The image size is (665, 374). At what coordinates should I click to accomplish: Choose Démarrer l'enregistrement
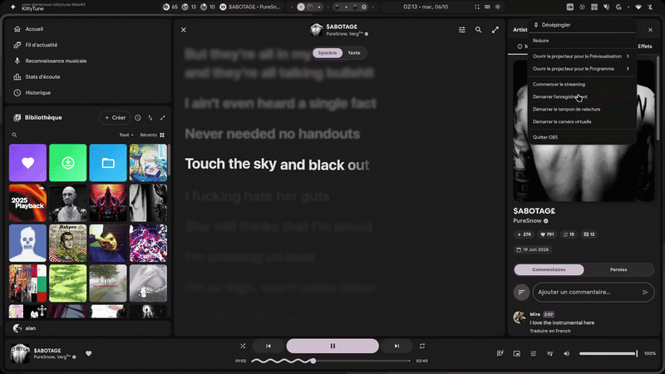(x=582, y=96)
